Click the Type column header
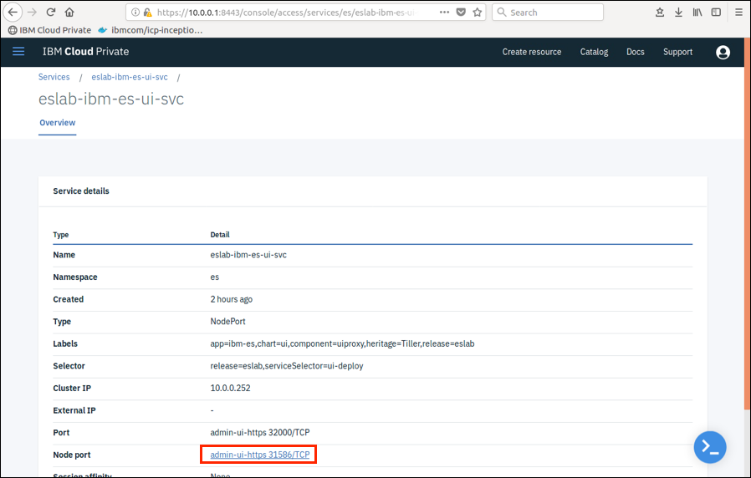751x478 pixels. point(61,235)
